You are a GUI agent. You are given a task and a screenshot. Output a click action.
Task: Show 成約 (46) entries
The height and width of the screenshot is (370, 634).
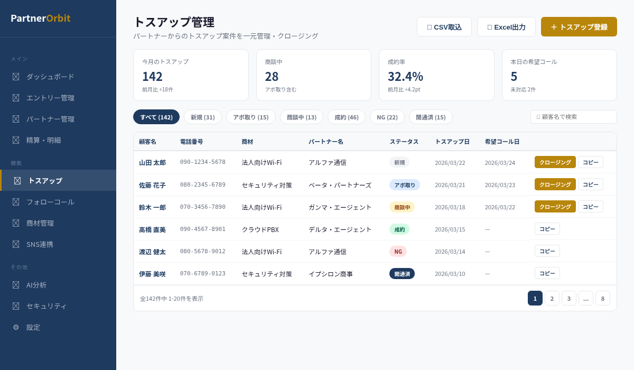coord(346,117)
